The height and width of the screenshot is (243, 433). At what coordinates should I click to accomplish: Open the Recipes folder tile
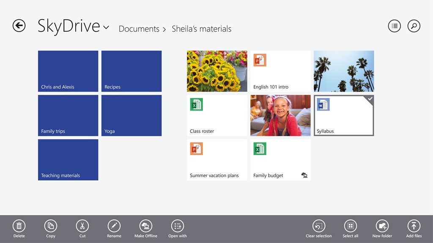pyautogui.click(x=132, y=71)
